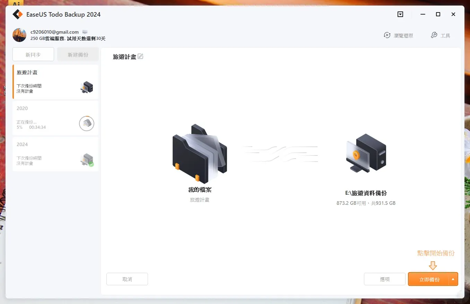The image size is (470, 304).
Task: Expand the arrow beside 立即備份 button
Action: 453,279
